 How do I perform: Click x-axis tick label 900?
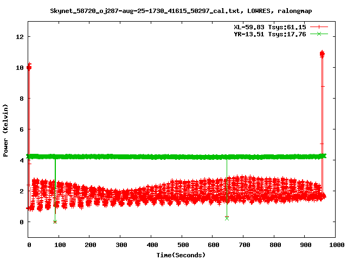click(306, 245)
